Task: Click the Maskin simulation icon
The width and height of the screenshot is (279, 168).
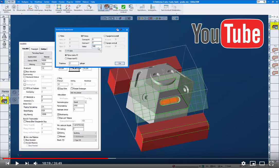Action: (x=115, y=7)
